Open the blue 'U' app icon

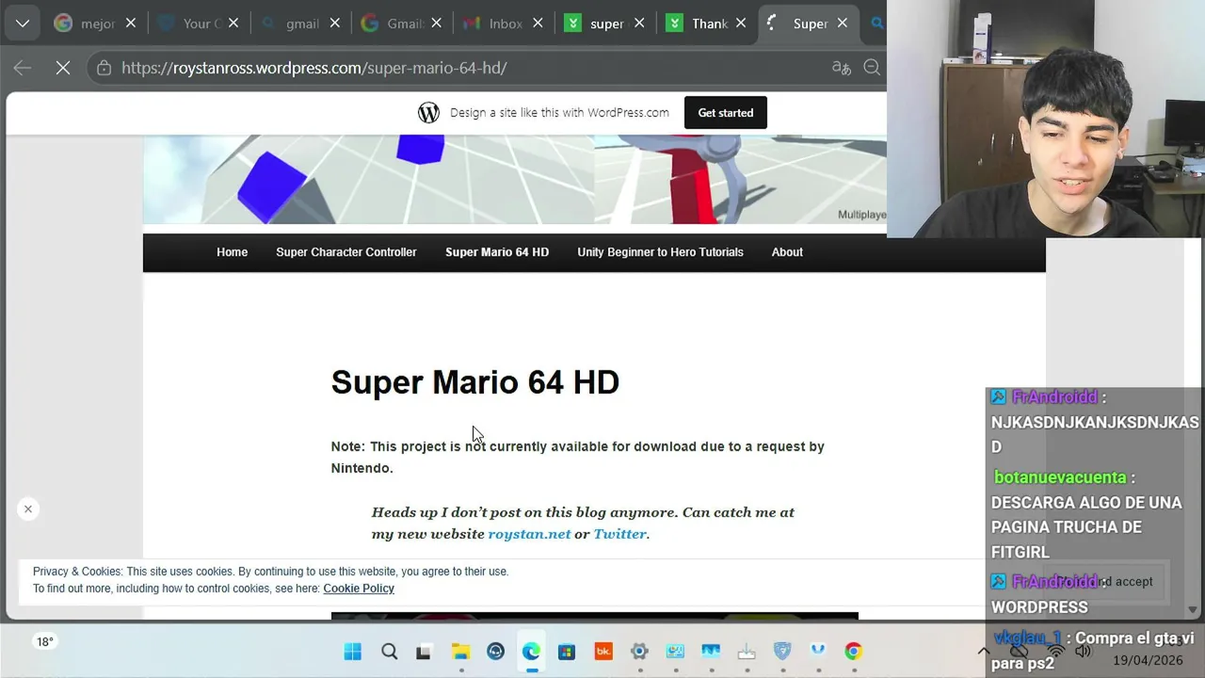[x=818, y=652]
